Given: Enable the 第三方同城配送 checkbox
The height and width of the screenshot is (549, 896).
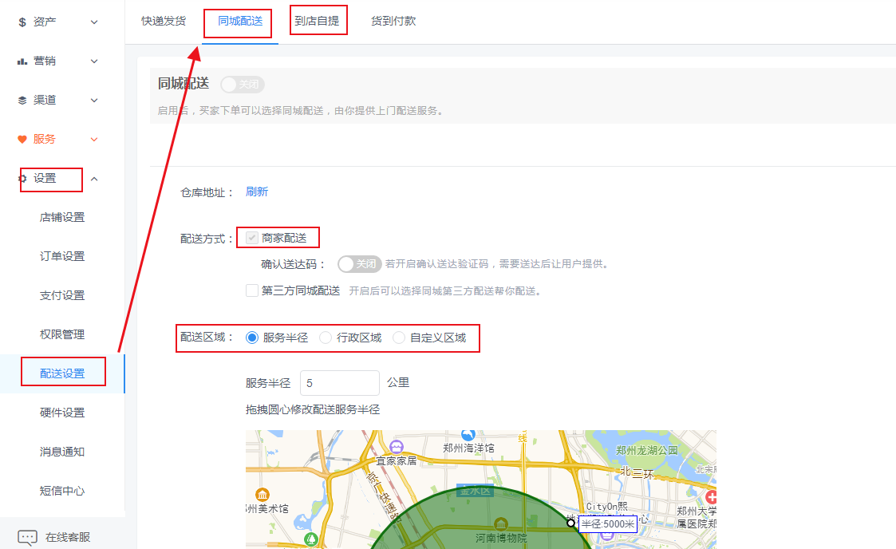Looking at the screenshot, I should coord(252,290).
